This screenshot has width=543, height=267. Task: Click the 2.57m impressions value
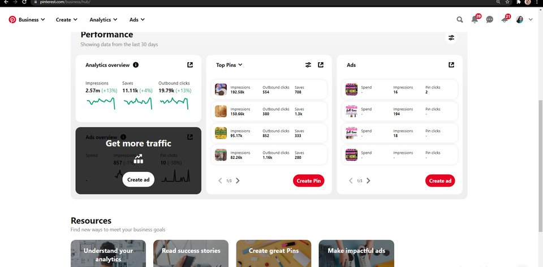[92, 91]
